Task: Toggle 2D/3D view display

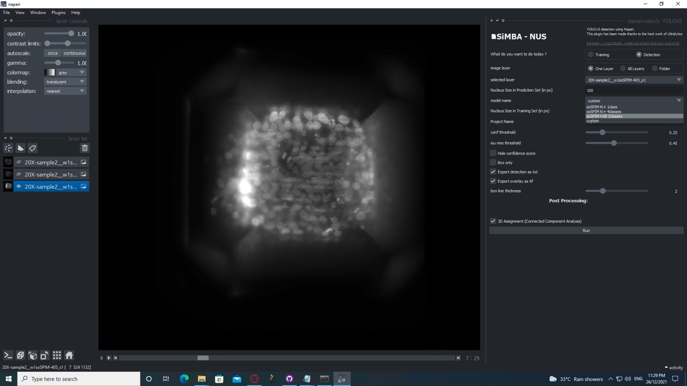Action: [x=20, y=355]
